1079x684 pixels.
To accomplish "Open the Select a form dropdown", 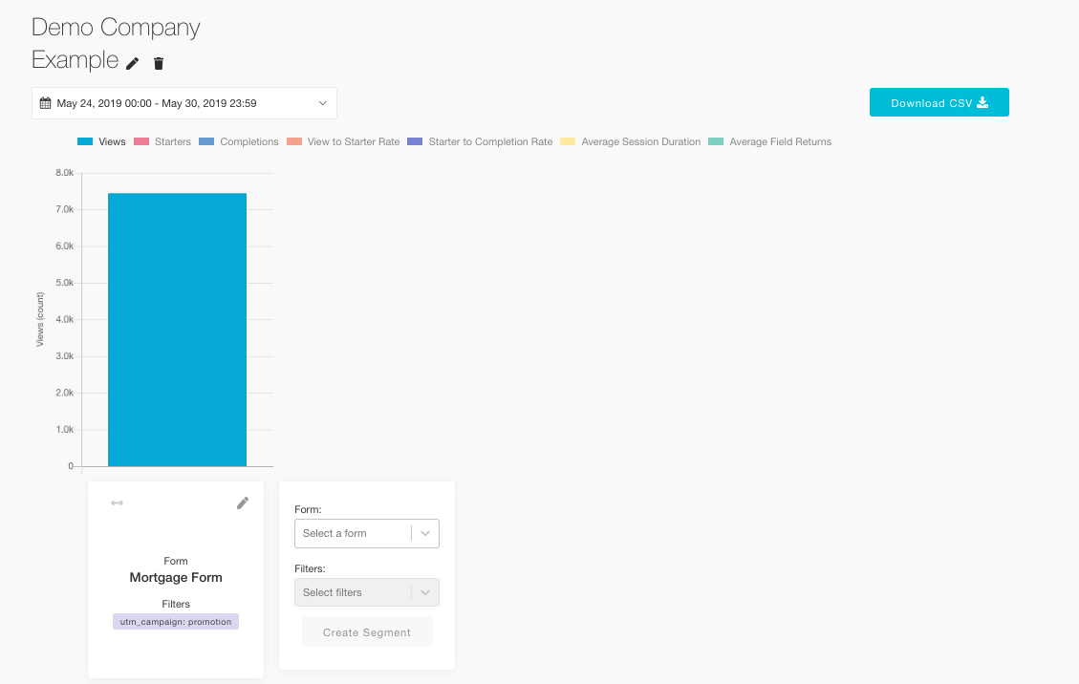I will [367, 533].
